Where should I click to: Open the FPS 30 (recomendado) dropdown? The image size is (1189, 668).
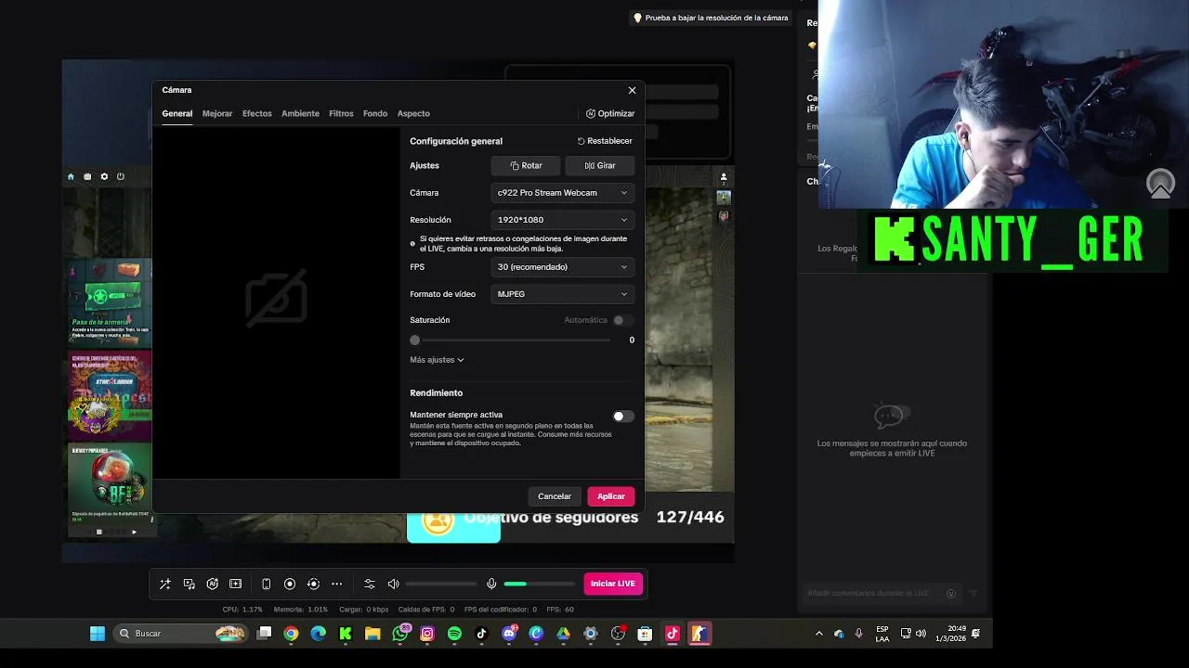pyautogui.click(x=563, y=267)
